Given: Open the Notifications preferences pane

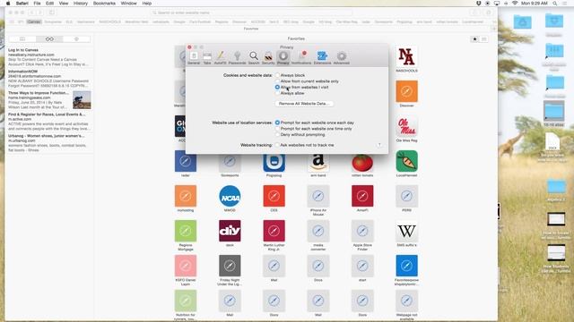Looking at the screenshot, I should click(301, 57).
